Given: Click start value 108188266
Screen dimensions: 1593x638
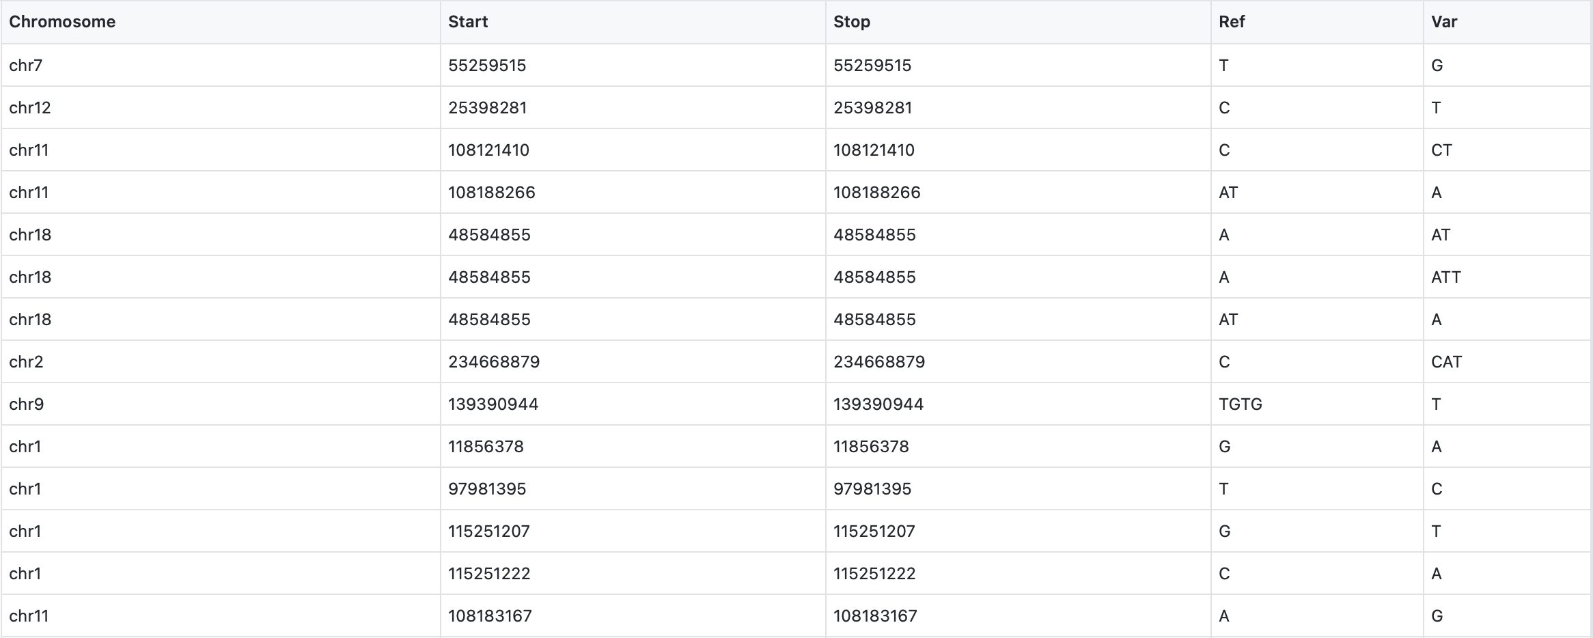Looking at the screenshot, I should tap(491, 193).
